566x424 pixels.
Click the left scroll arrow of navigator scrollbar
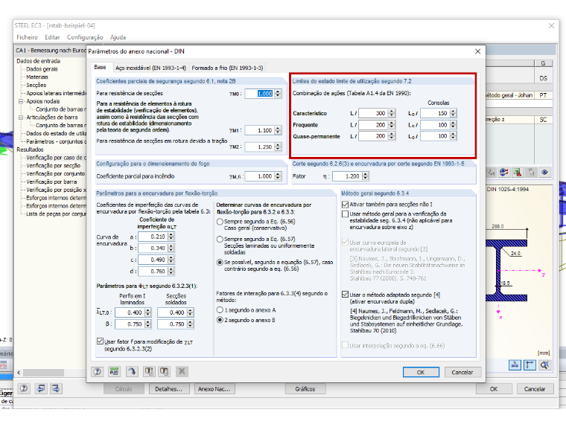click(19, 372)
